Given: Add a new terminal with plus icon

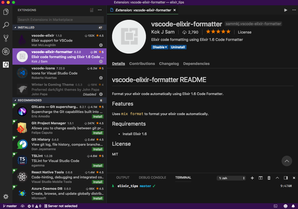Looking at the screenshot, I should coord(252,178).
